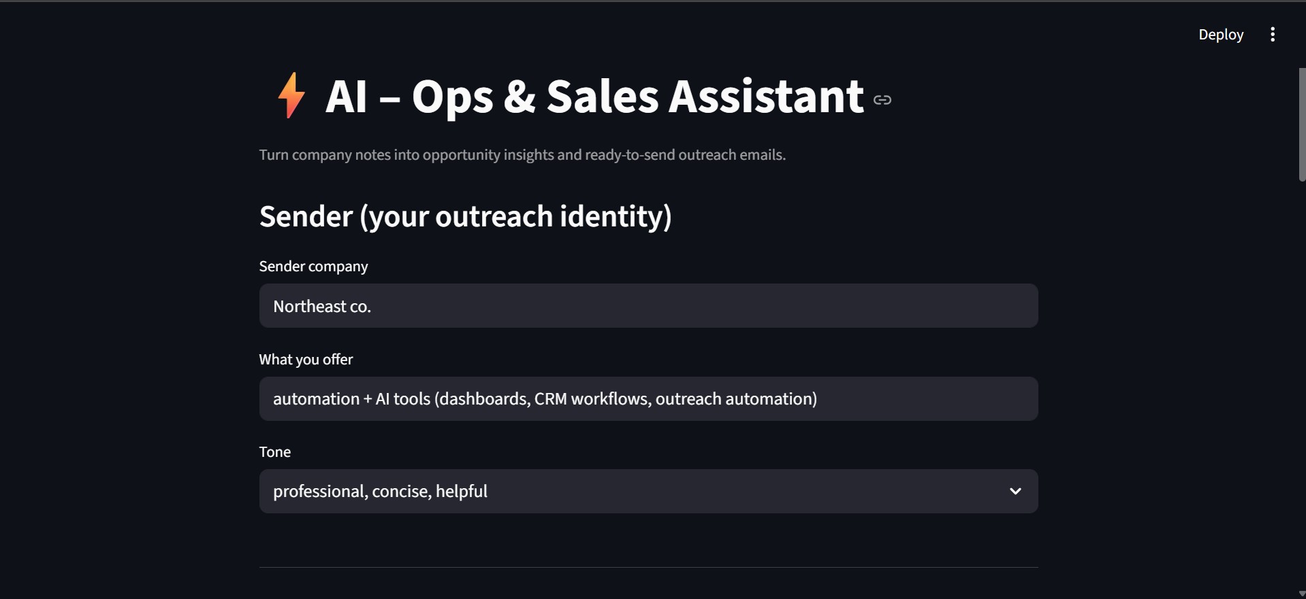
Task: Select the lightning logo next to the heading
Action: pos(291,97)
